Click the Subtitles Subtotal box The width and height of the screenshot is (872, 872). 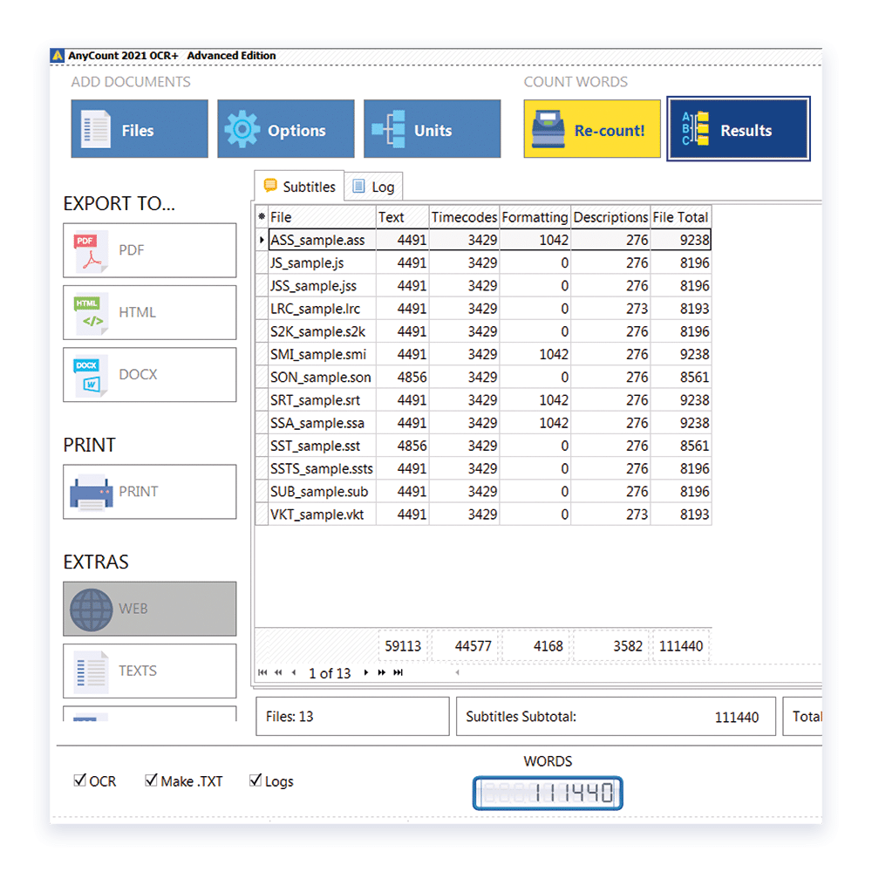pos(616,716)
